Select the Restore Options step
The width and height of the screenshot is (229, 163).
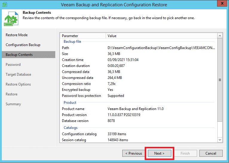click(x=18, y=84)
